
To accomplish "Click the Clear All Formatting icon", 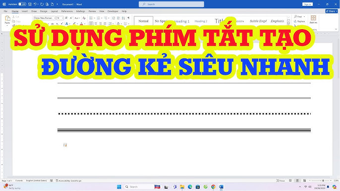I will (84, 18).
